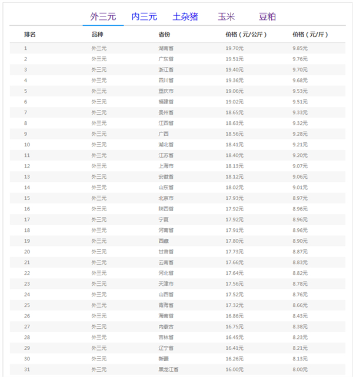353x377 pixels.
Task: Click 外三元 breed cell in 湖南省 row
Action: tap(99, 48)
